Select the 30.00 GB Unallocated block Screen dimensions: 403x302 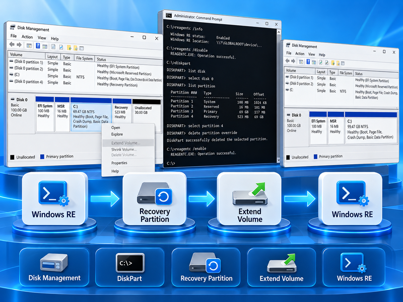click(147, 115)
